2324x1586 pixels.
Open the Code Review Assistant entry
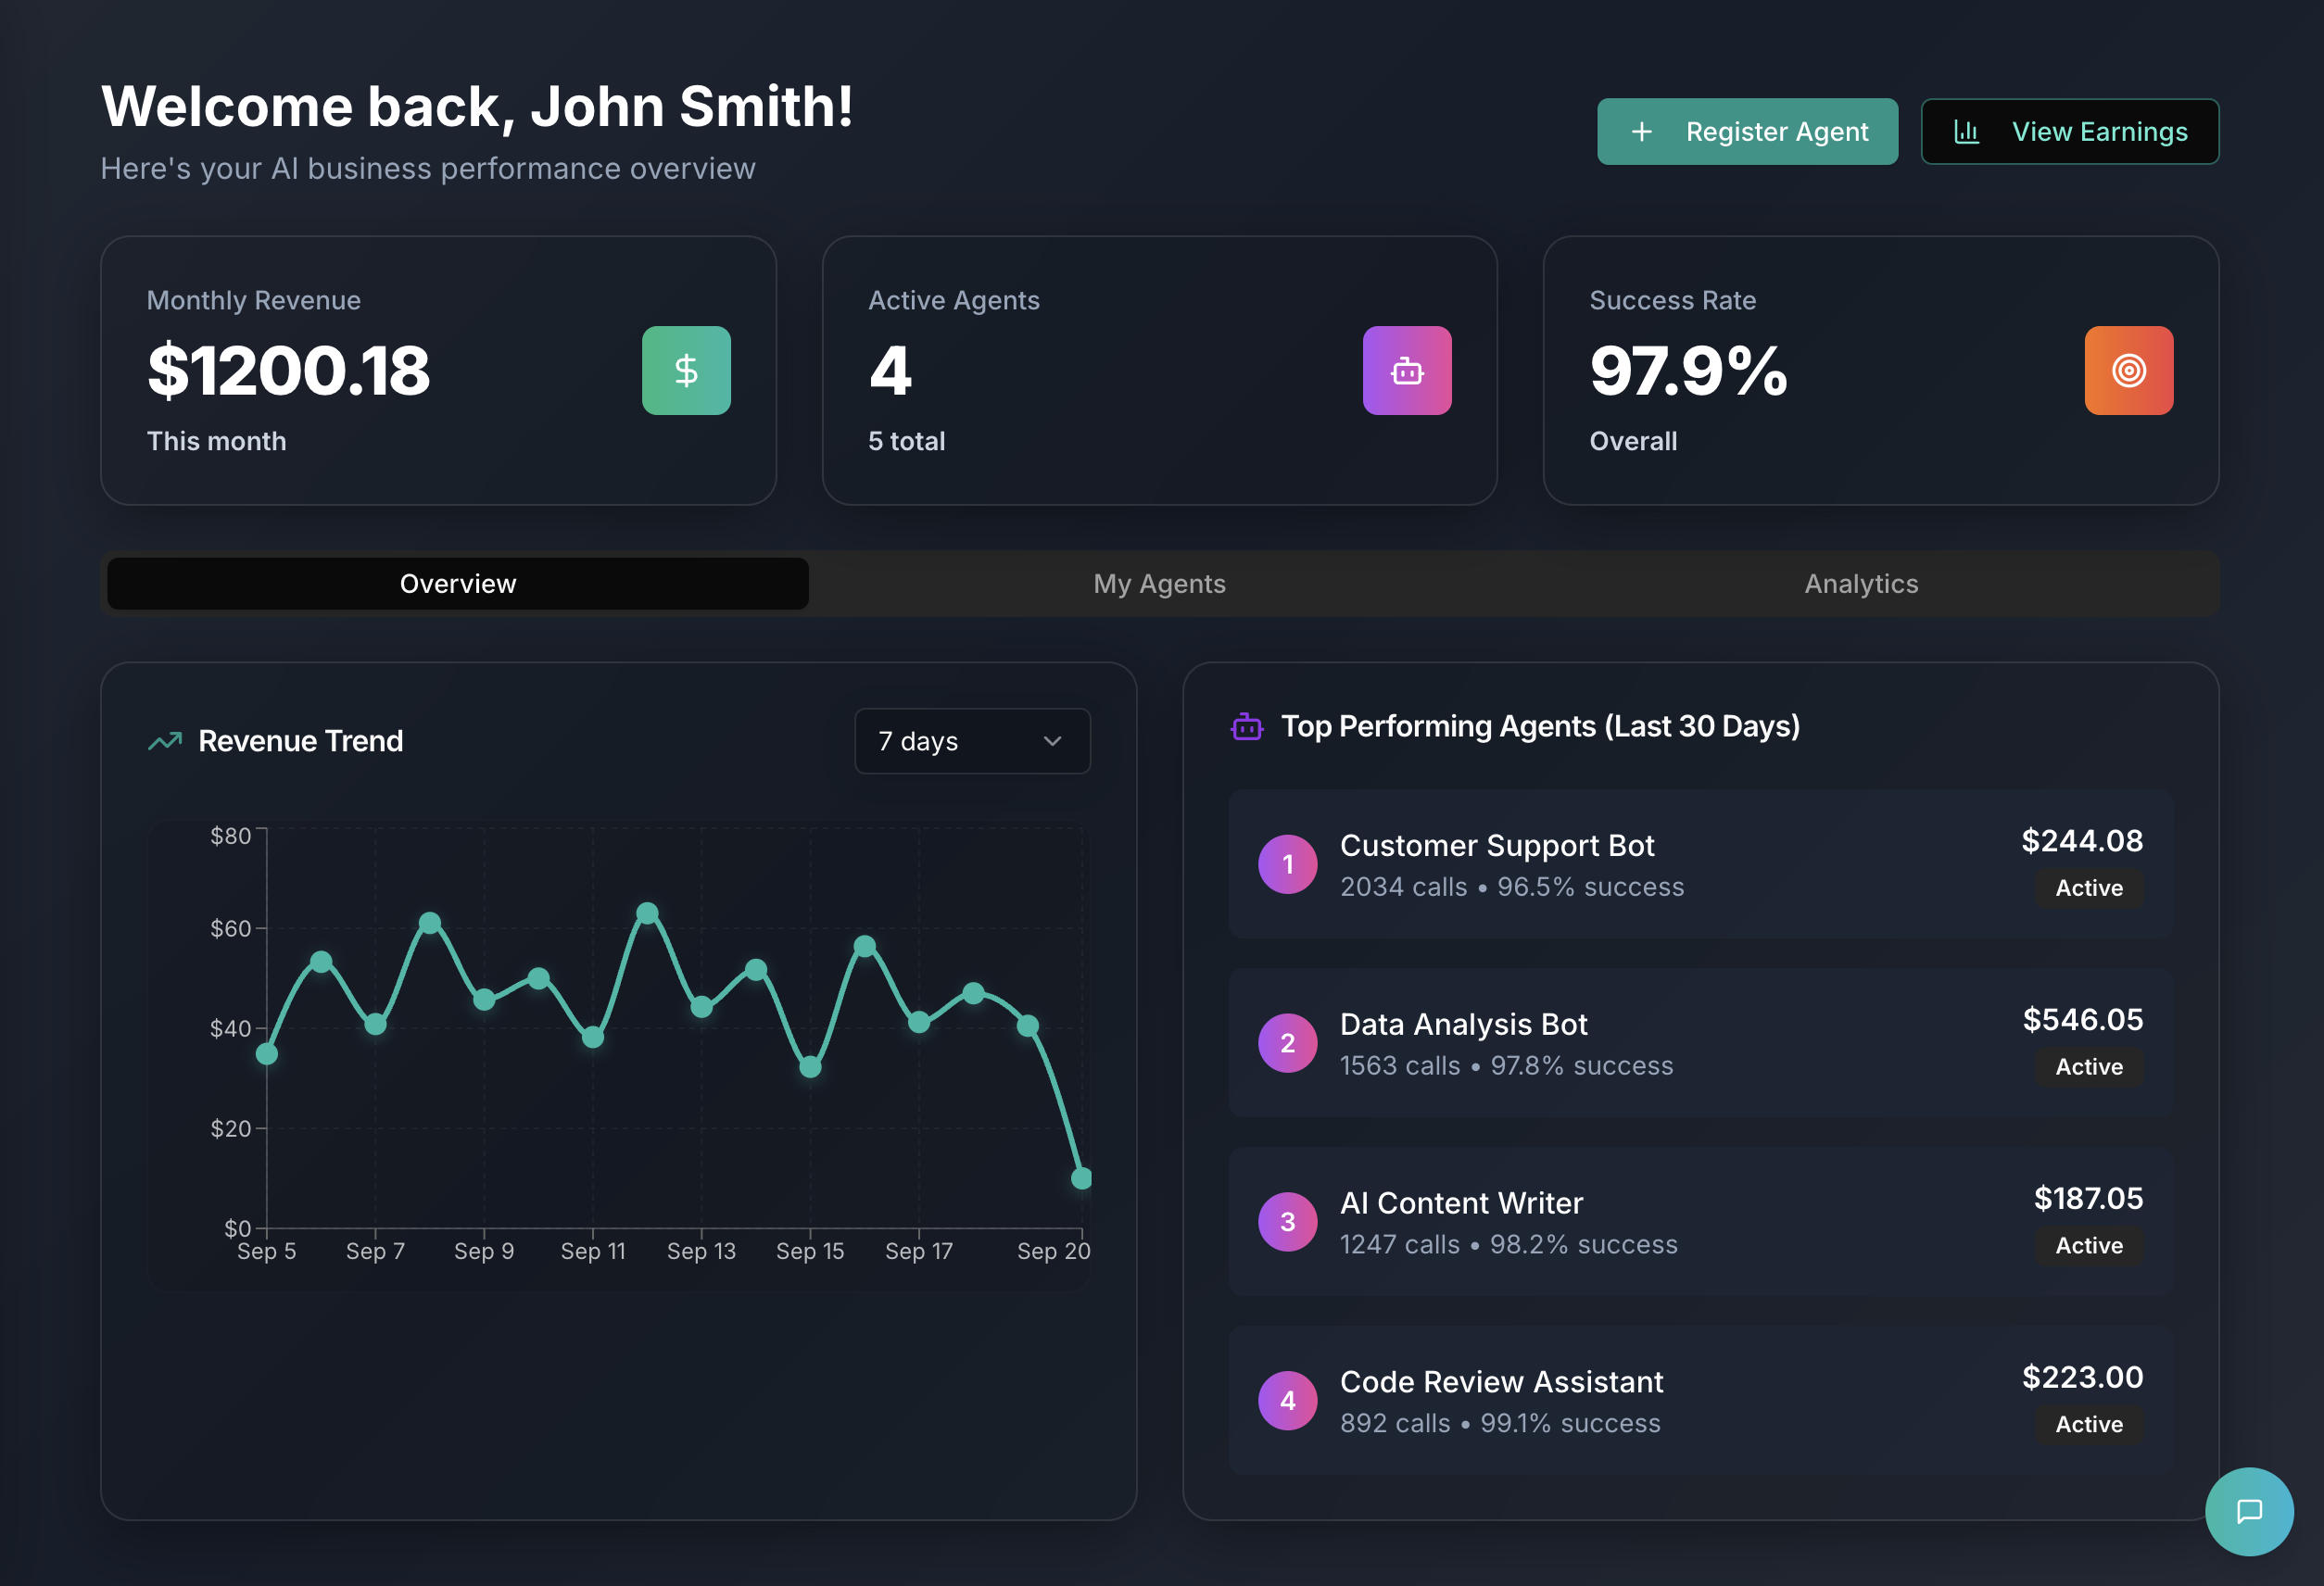1500,1382
